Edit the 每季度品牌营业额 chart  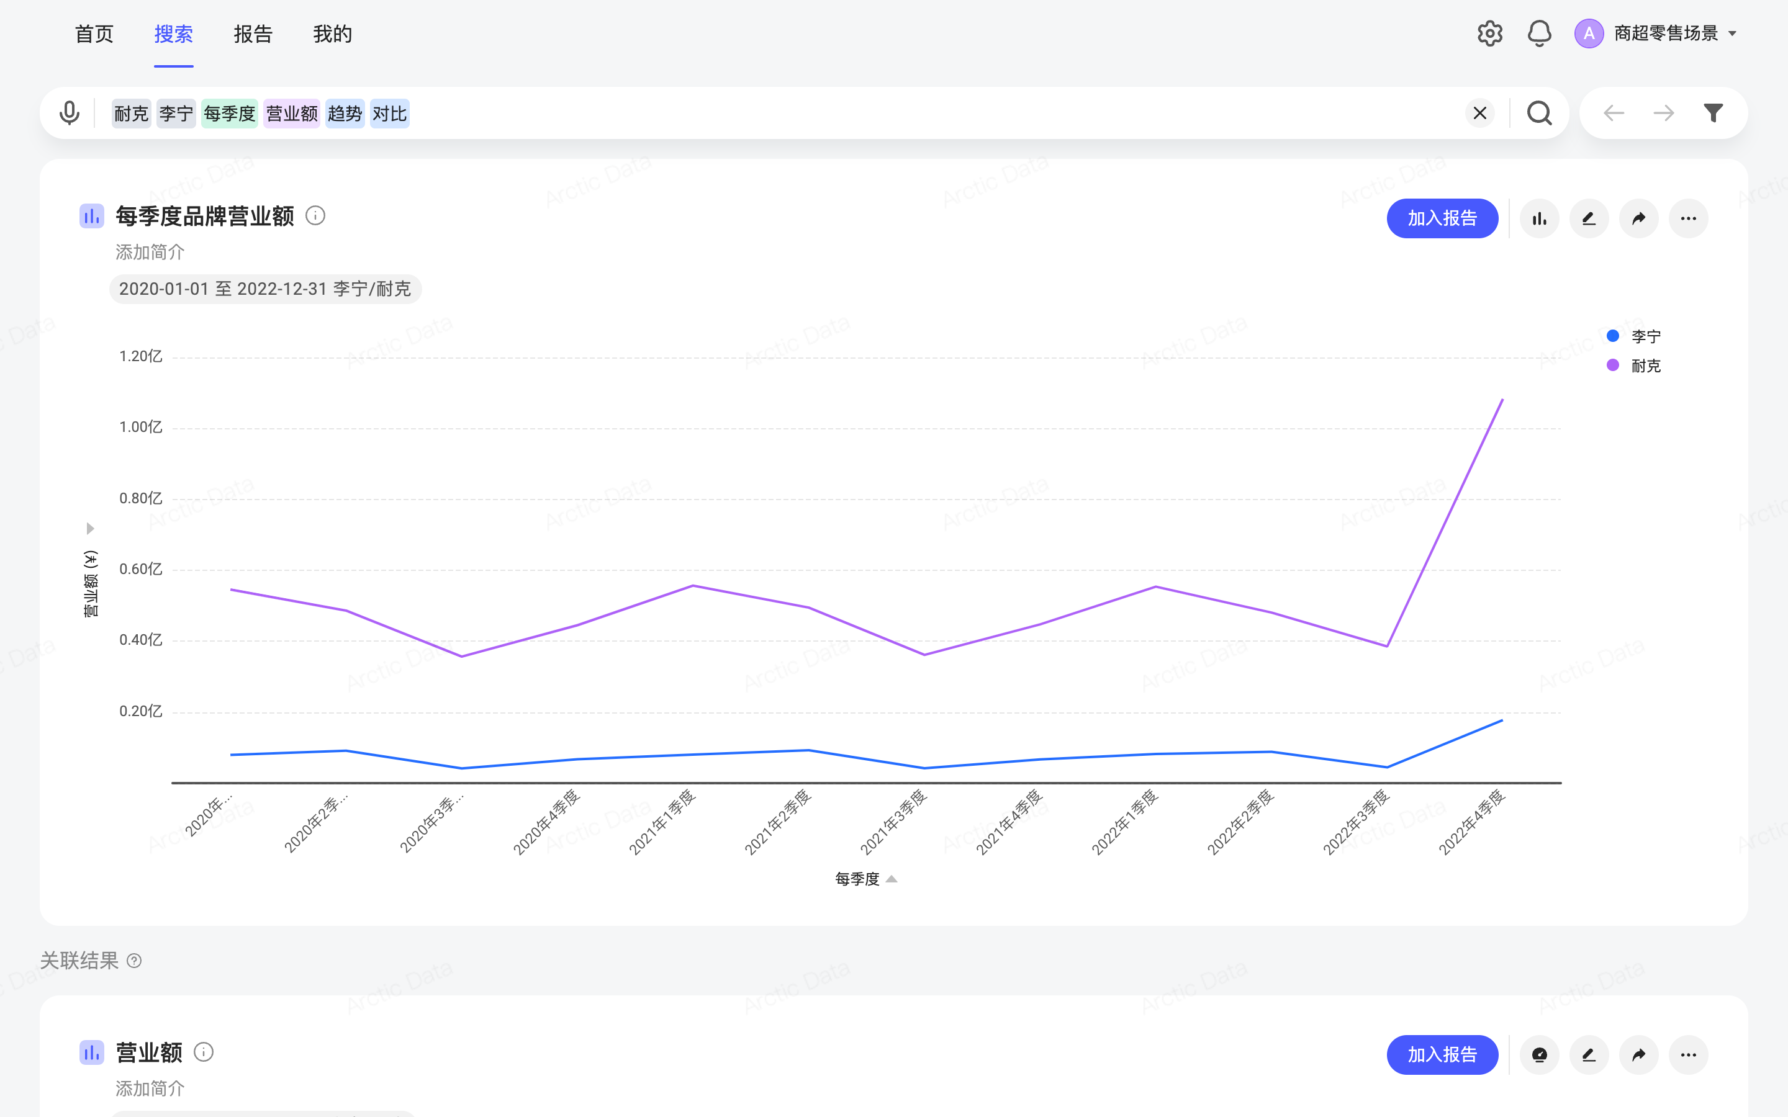tap(1589, 218)
